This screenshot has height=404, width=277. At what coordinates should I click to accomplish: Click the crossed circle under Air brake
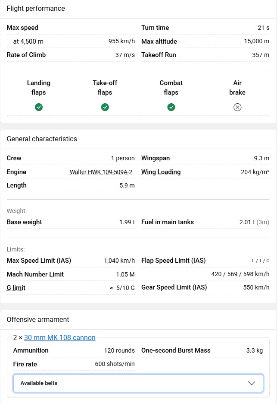pyautogui.click(x=237, y=107)
